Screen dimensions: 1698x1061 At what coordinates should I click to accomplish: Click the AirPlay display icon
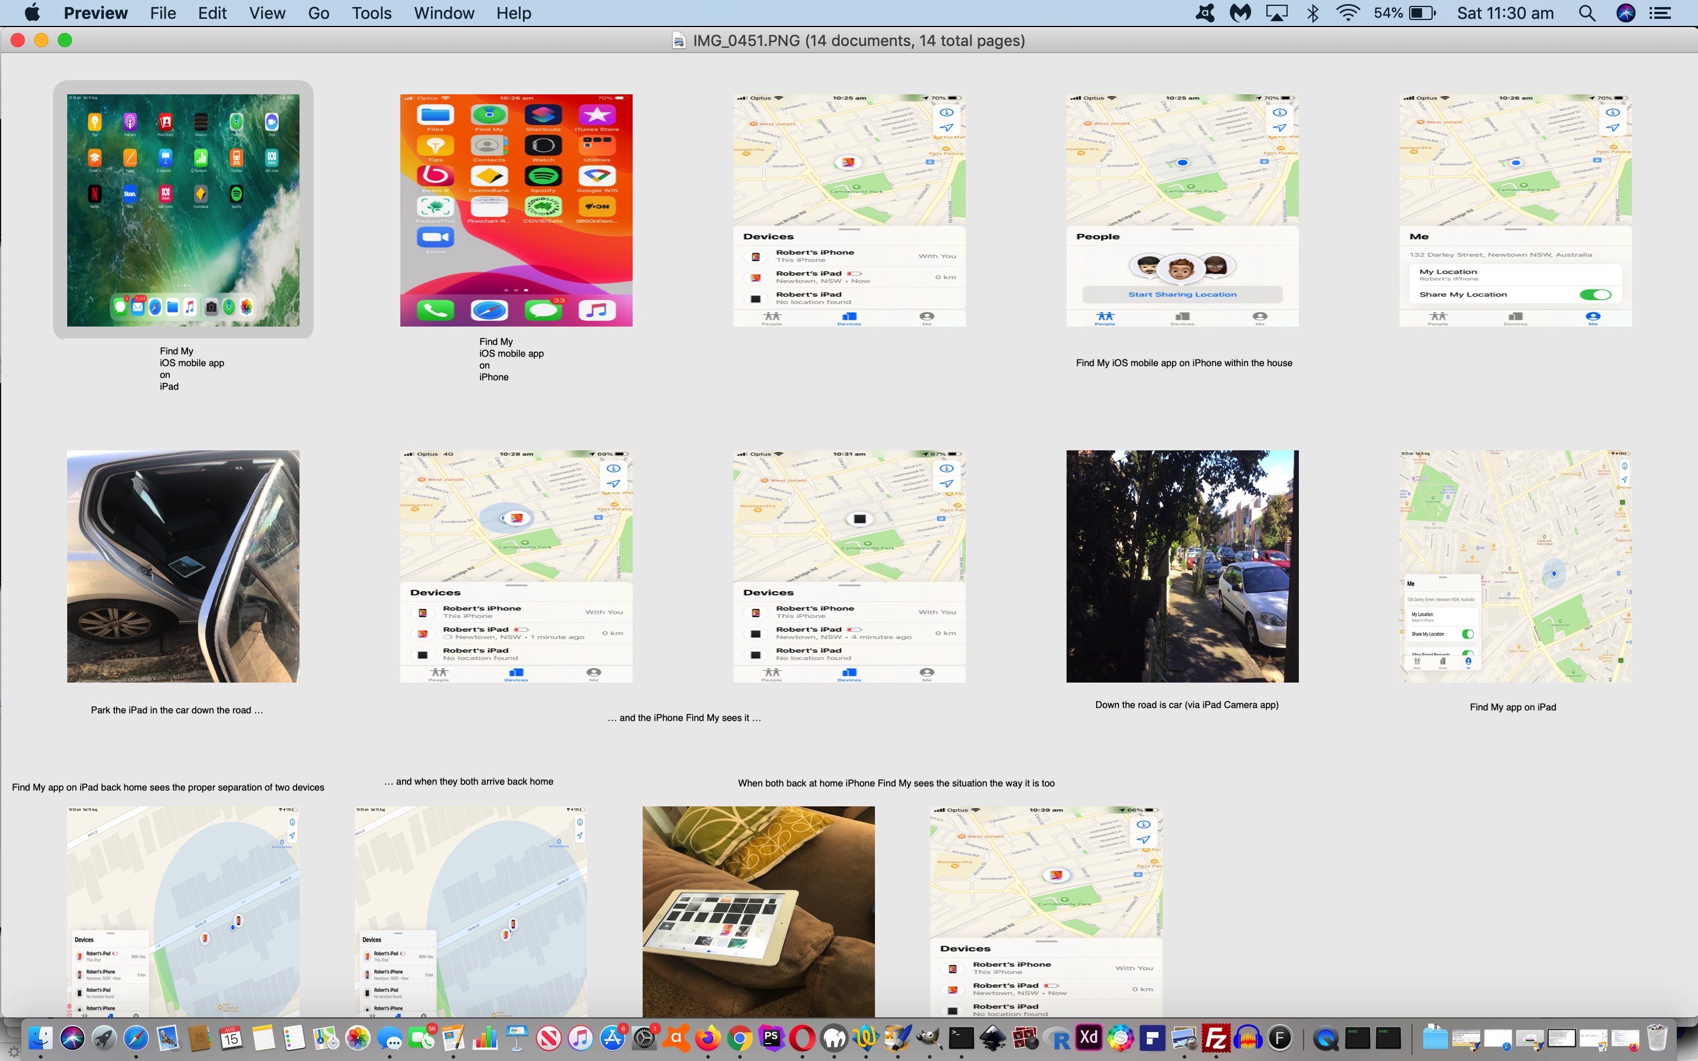(1276, 12)
